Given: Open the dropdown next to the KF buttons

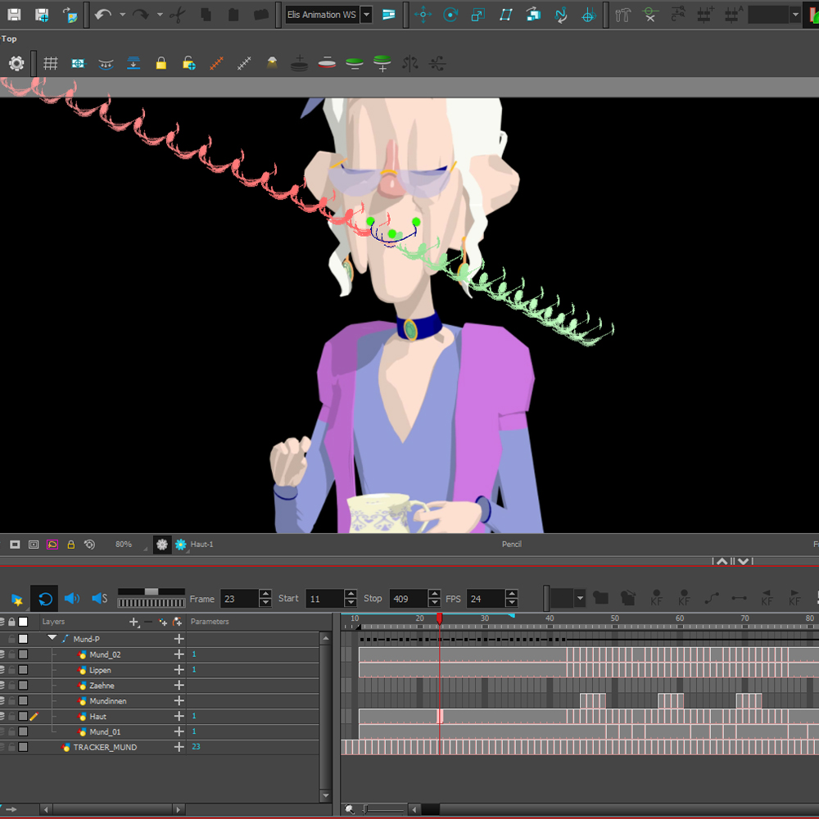Looking at the screenshot, I should pos(580,599).
